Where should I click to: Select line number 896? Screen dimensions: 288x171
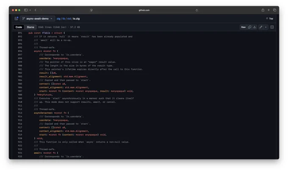[20, 51]
